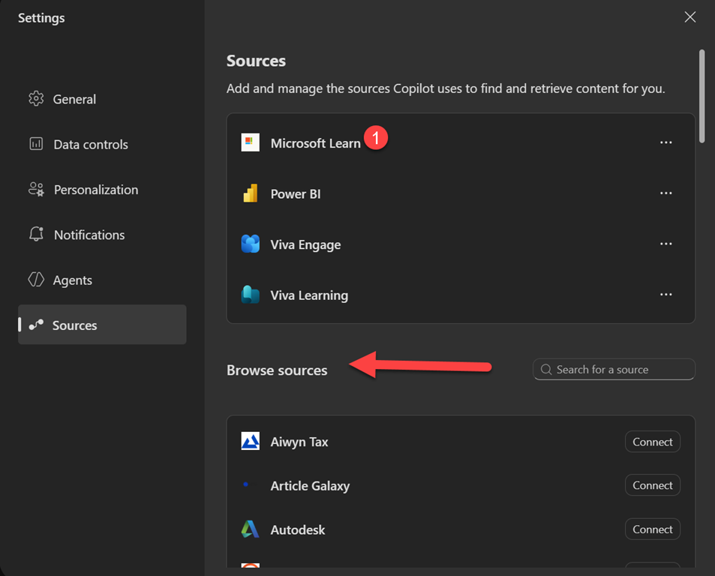Open more options for Microsoft Learn
The width and height of the screenshot is (715, 576).
click(x=665, y=142)
